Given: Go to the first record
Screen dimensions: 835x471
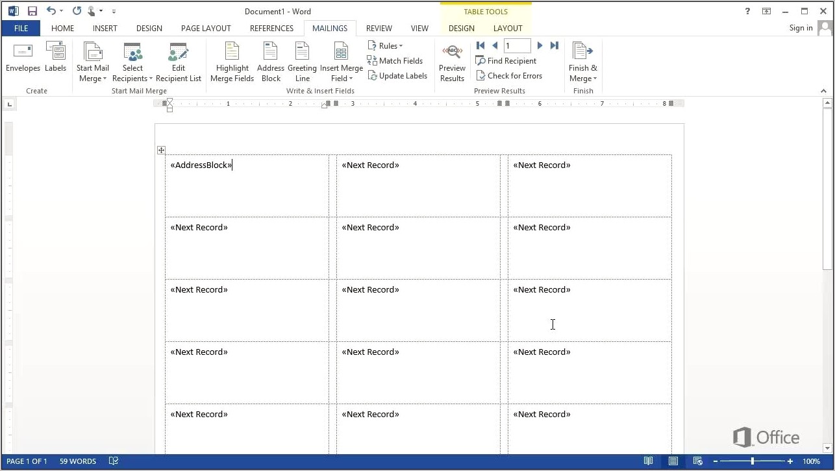Looking at the screenshot, I should click(x=480, y=45).
